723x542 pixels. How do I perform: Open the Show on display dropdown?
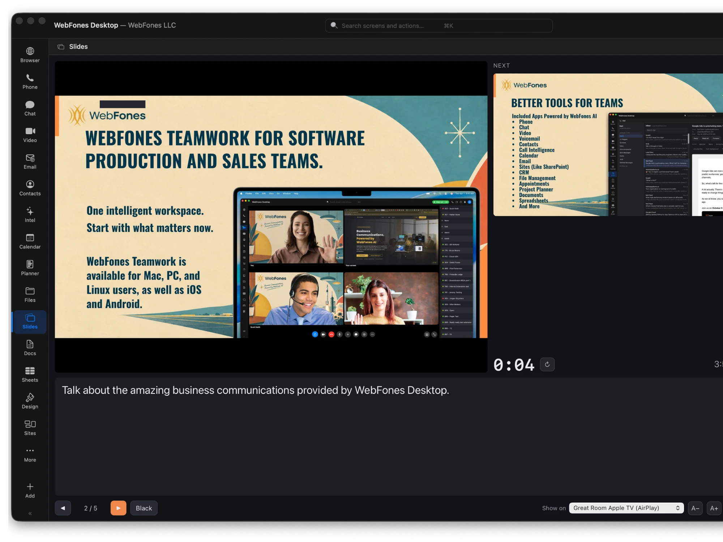coord(626,508)
